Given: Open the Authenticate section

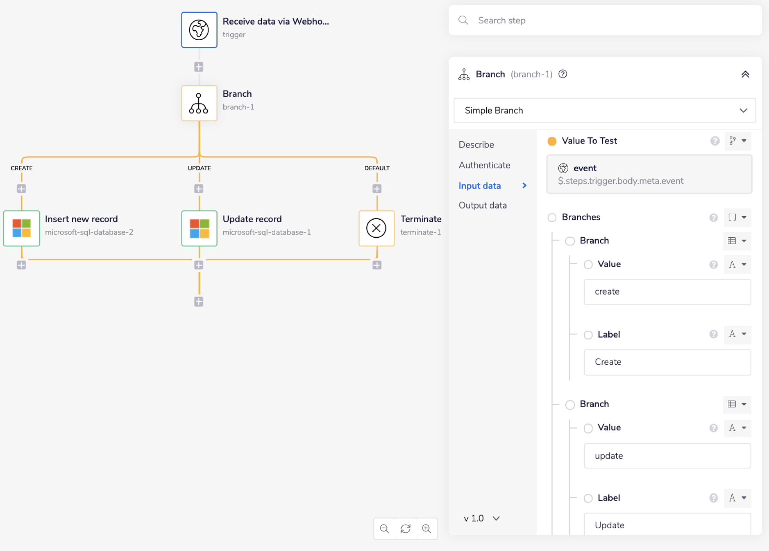Looking at the screenshot, I should pyautogui.click(x=484, y=165).
